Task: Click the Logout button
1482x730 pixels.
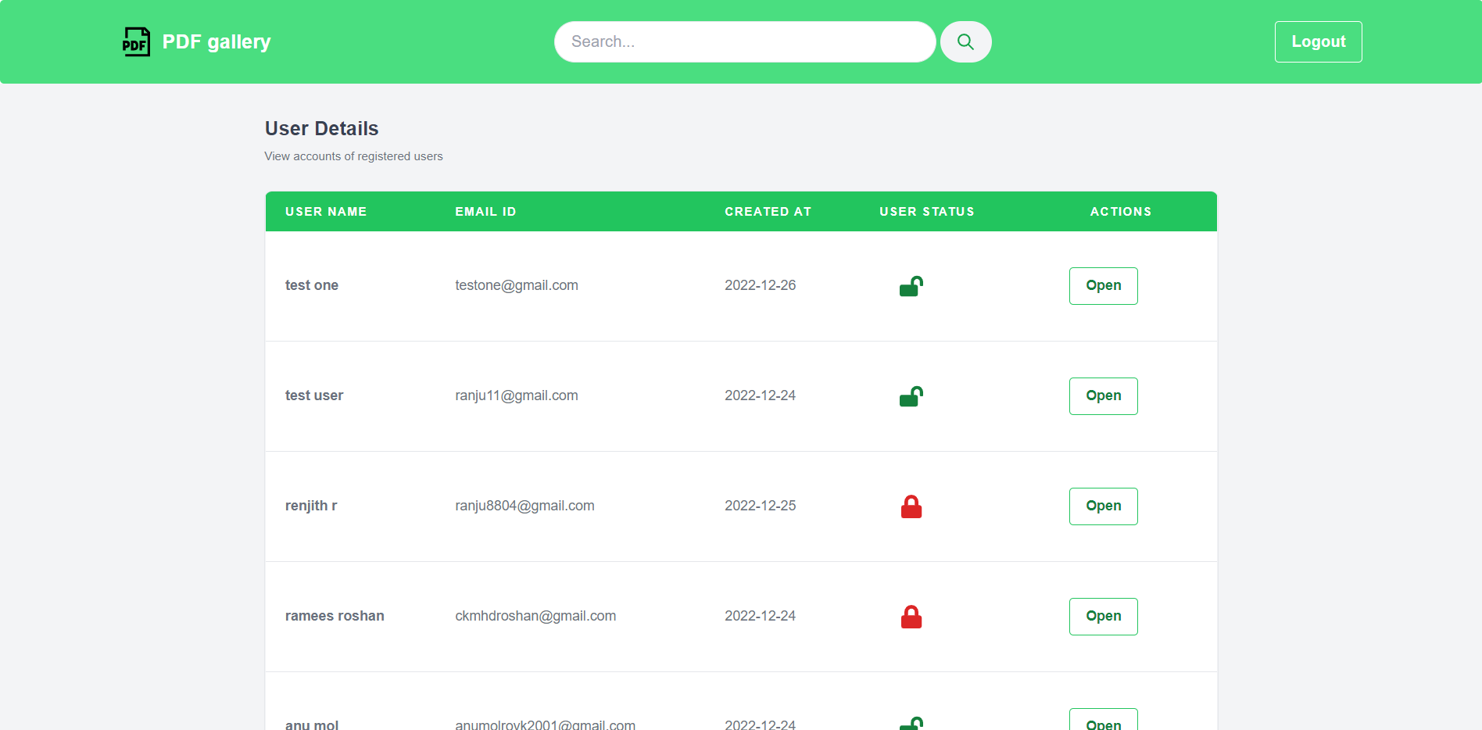Action: (1319, 42)
